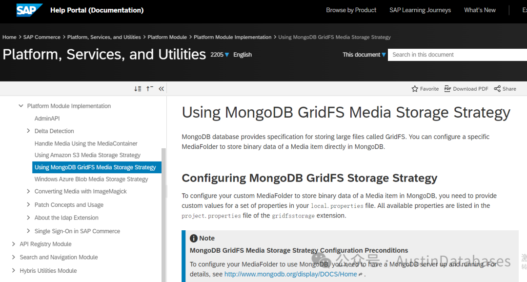Open the 2205 version dropdown
This screenshot has width=527, height=282.
[220, 55]
